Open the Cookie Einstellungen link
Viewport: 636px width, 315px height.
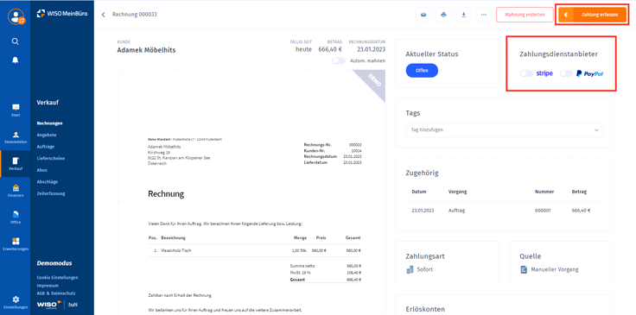pos(57,278)
